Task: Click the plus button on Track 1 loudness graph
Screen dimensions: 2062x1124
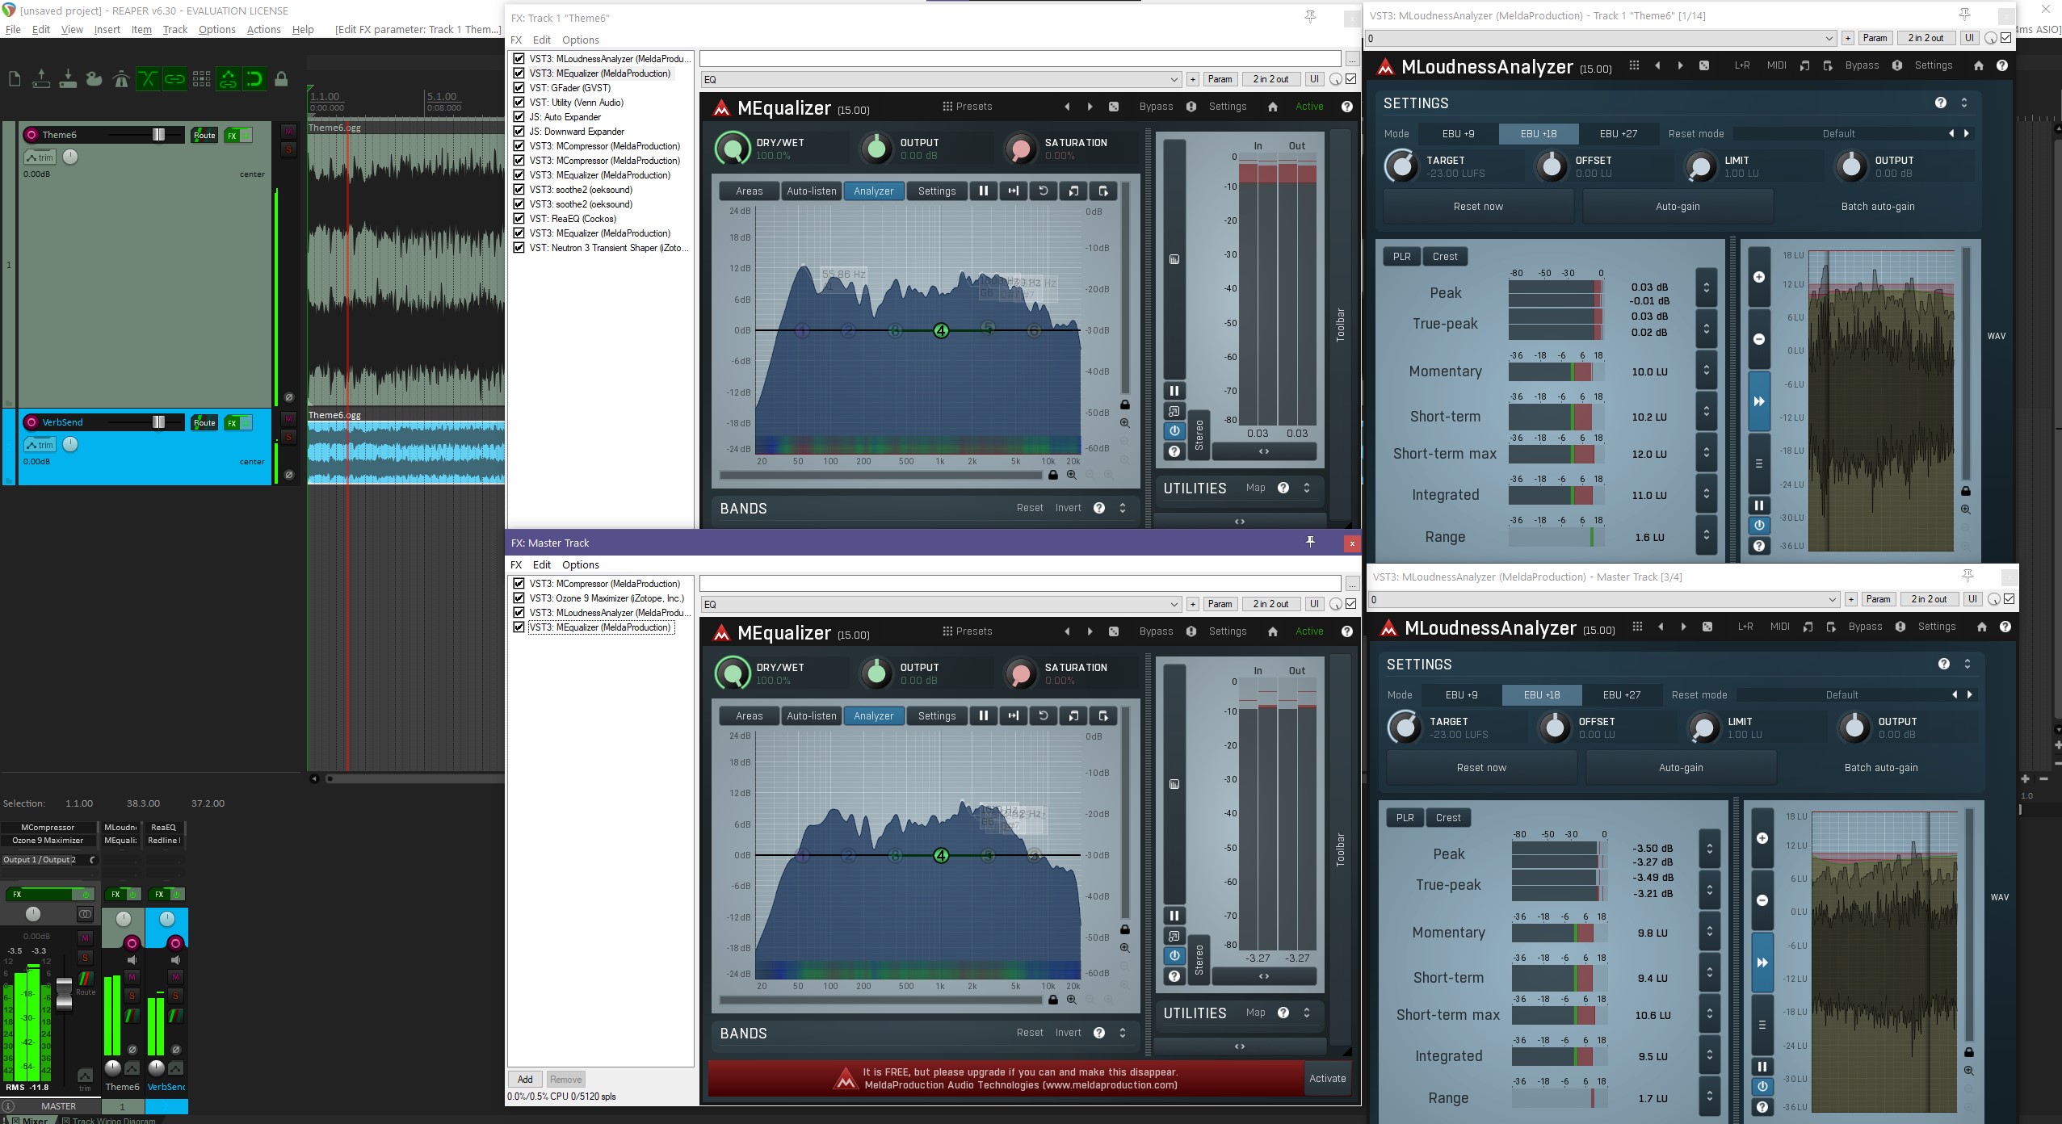Action: 1759,277
